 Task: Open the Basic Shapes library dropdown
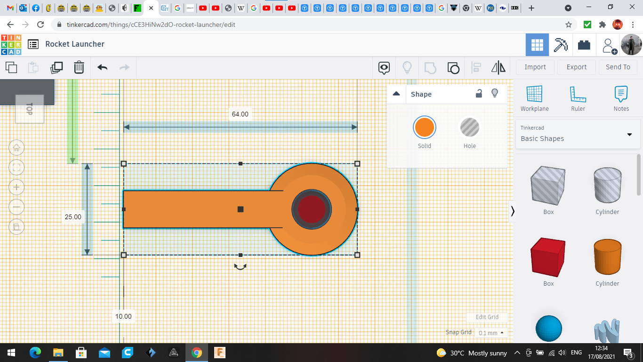pos(578,134)
